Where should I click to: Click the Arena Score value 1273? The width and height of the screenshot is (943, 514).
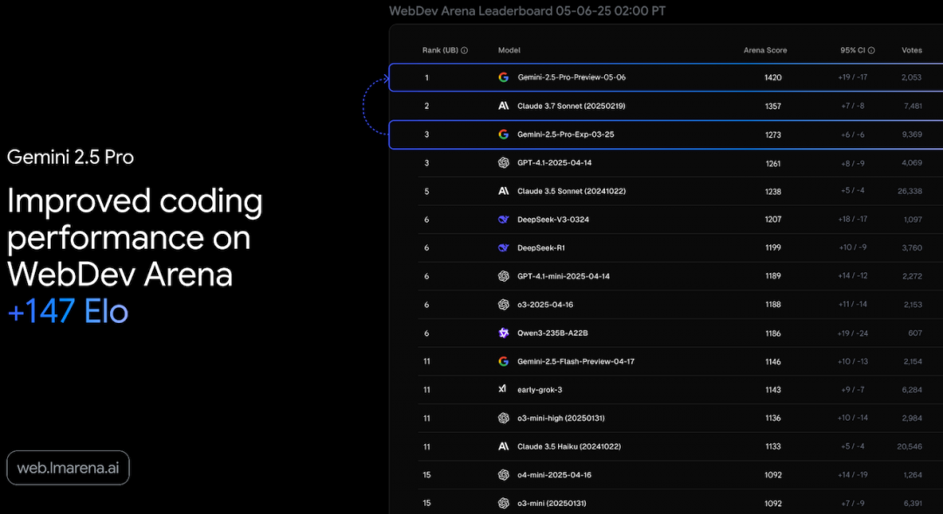(773, 134)
